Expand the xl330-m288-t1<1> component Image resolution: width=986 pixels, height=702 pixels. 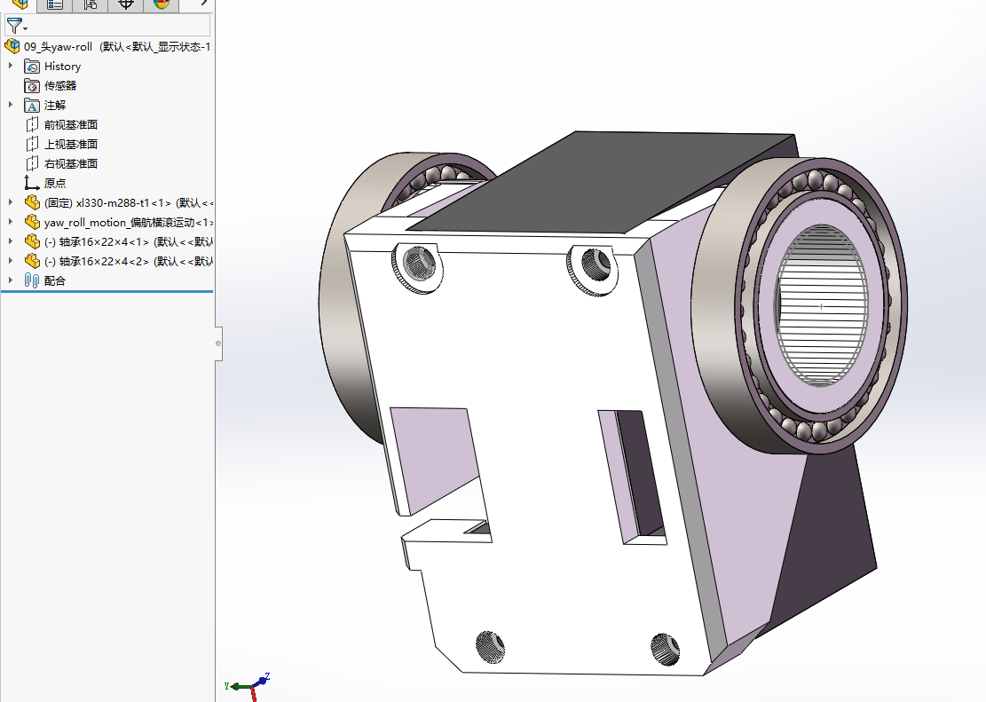pyautogui.click(x=10, y=202)
